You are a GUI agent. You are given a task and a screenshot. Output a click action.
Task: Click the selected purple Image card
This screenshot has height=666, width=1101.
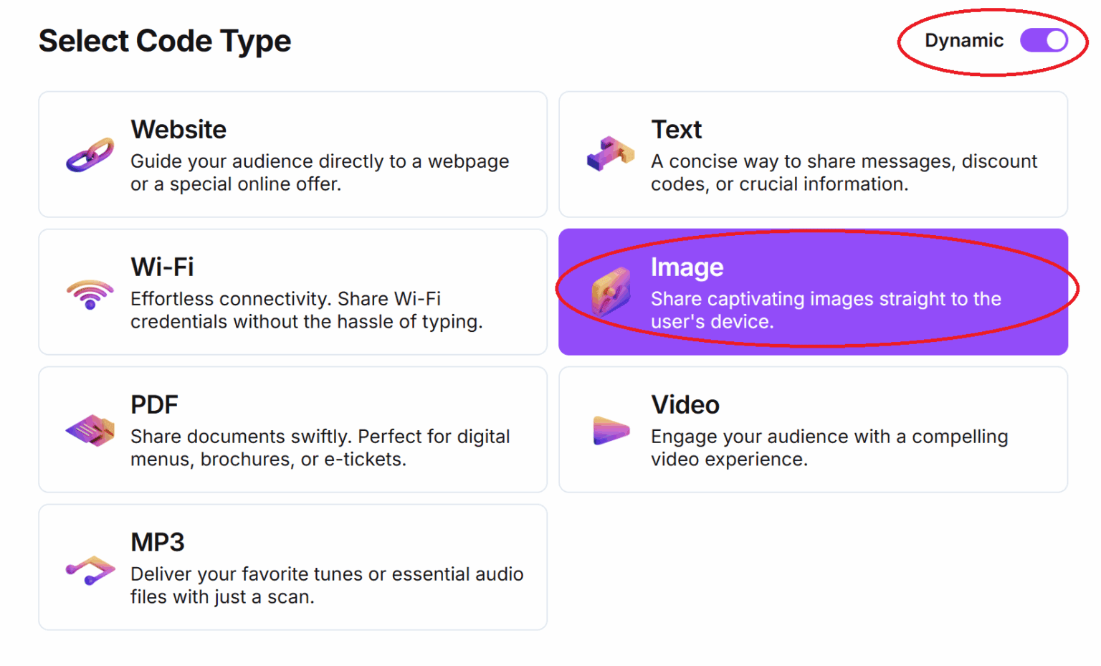pos(813,291)
